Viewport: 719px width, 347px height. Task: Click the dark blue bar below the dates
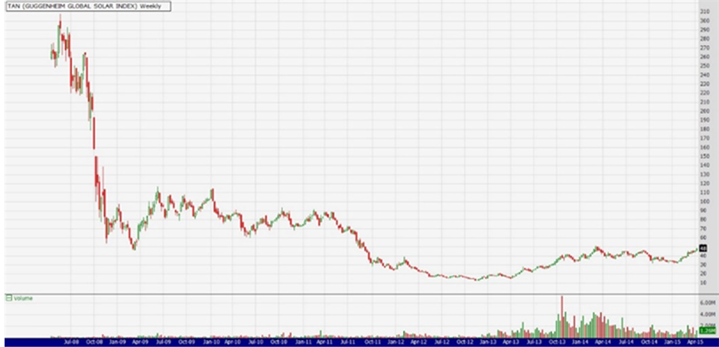[359, 342]
